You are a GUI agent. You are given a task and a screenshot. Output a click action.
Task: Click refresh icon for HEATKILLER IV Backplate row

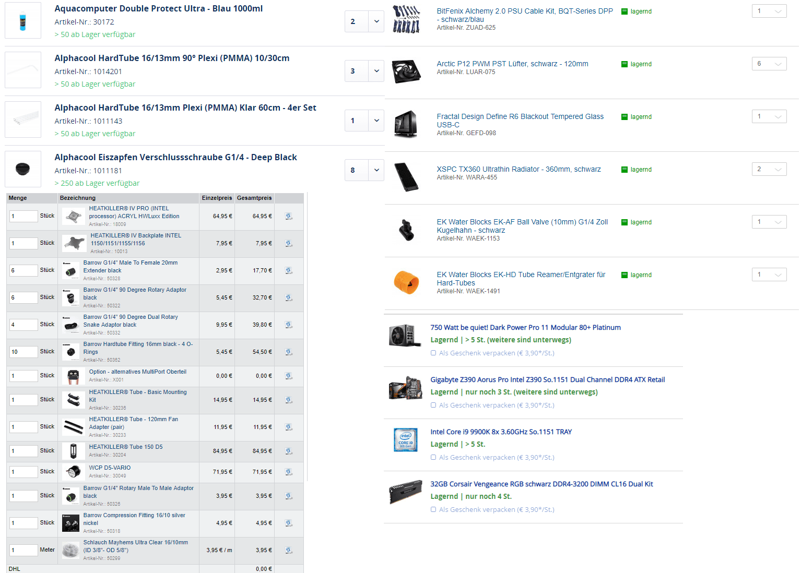(289, 243)
